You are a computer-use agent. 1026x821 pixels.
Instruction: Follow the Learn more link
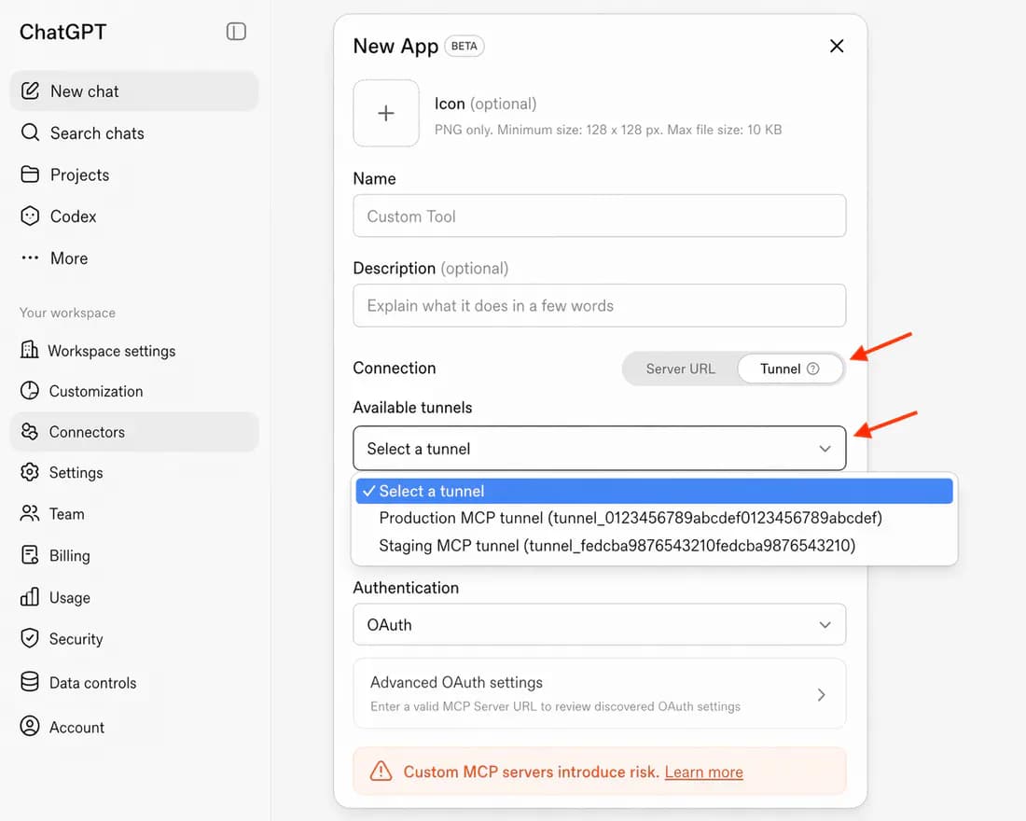tap(704, 772)
